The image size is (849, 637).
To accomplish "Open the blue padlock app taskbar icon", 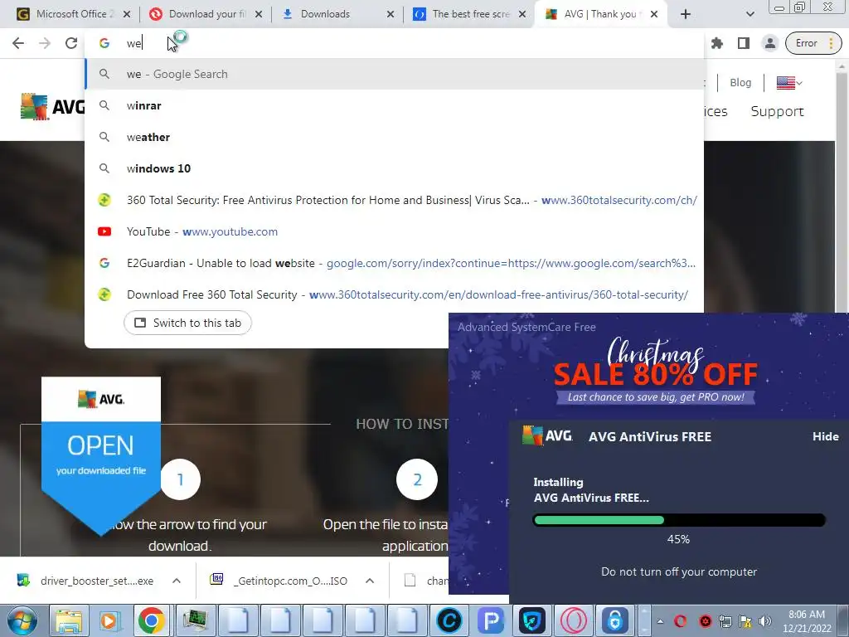I will (x=614, y=620).
